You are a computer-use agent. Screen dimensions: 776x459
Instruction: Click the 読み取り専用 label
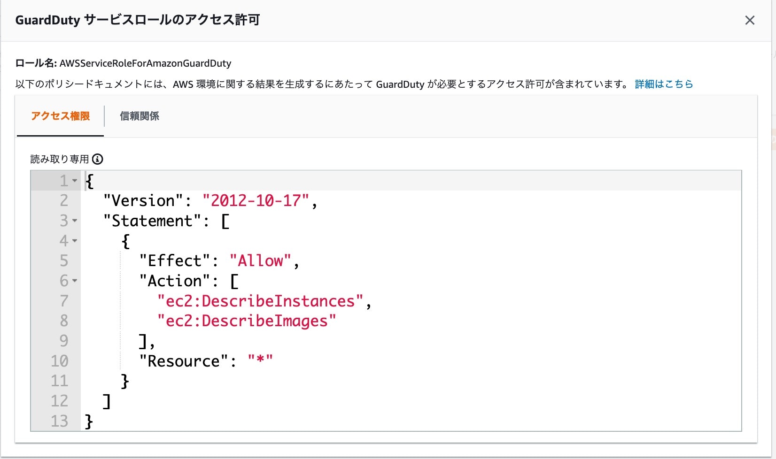click(x=60, y=159)
